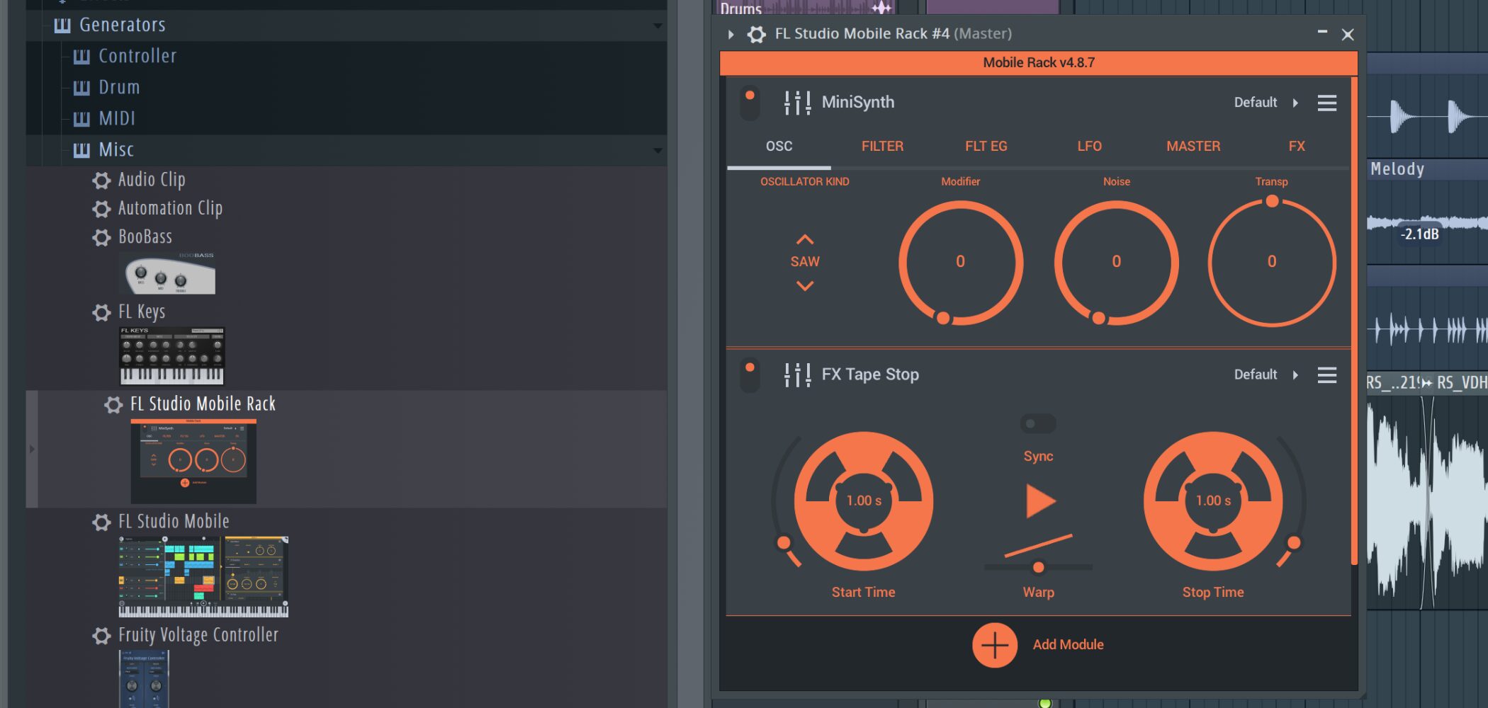Click the Generators category piano icon
The image size is (1488, 708).
click(x=62, y=25)
